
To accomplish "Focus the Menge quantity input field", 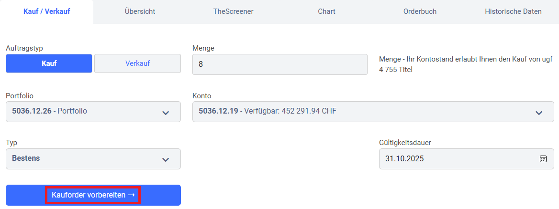I will pyautogui.click(x=279, y=64).
